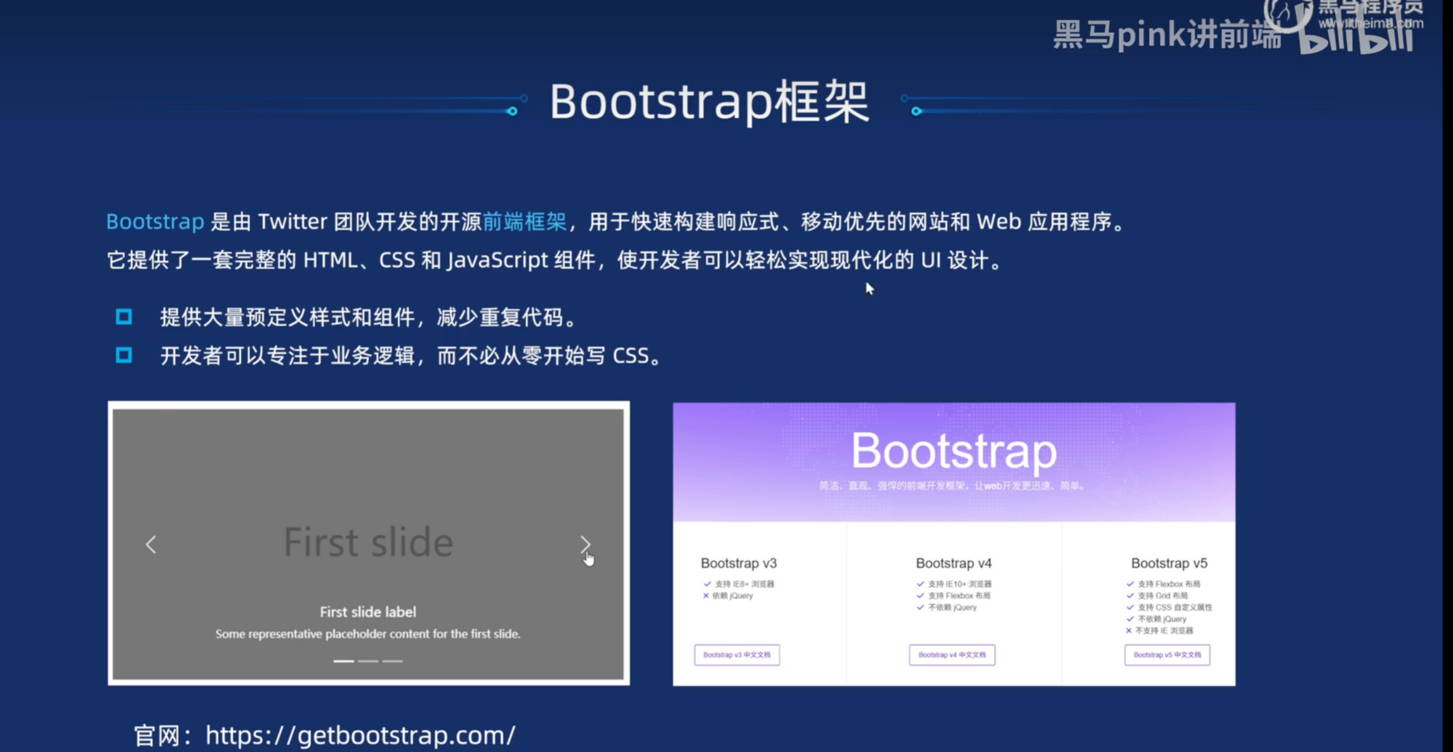
Task: Open the Bootstrap v4 中文文档 button
Action: (x=952, y=655)
